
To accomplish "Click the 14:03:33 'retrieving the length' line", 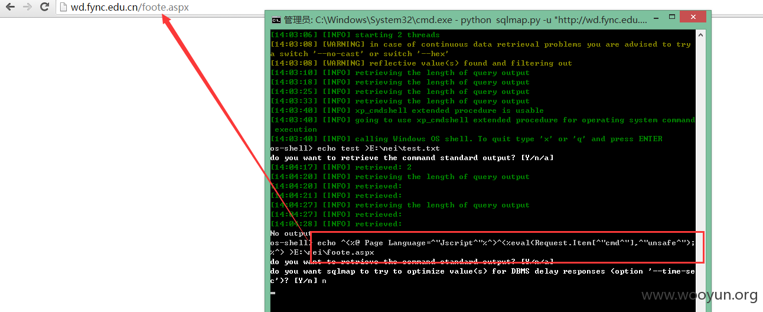I will coord(400,101).
